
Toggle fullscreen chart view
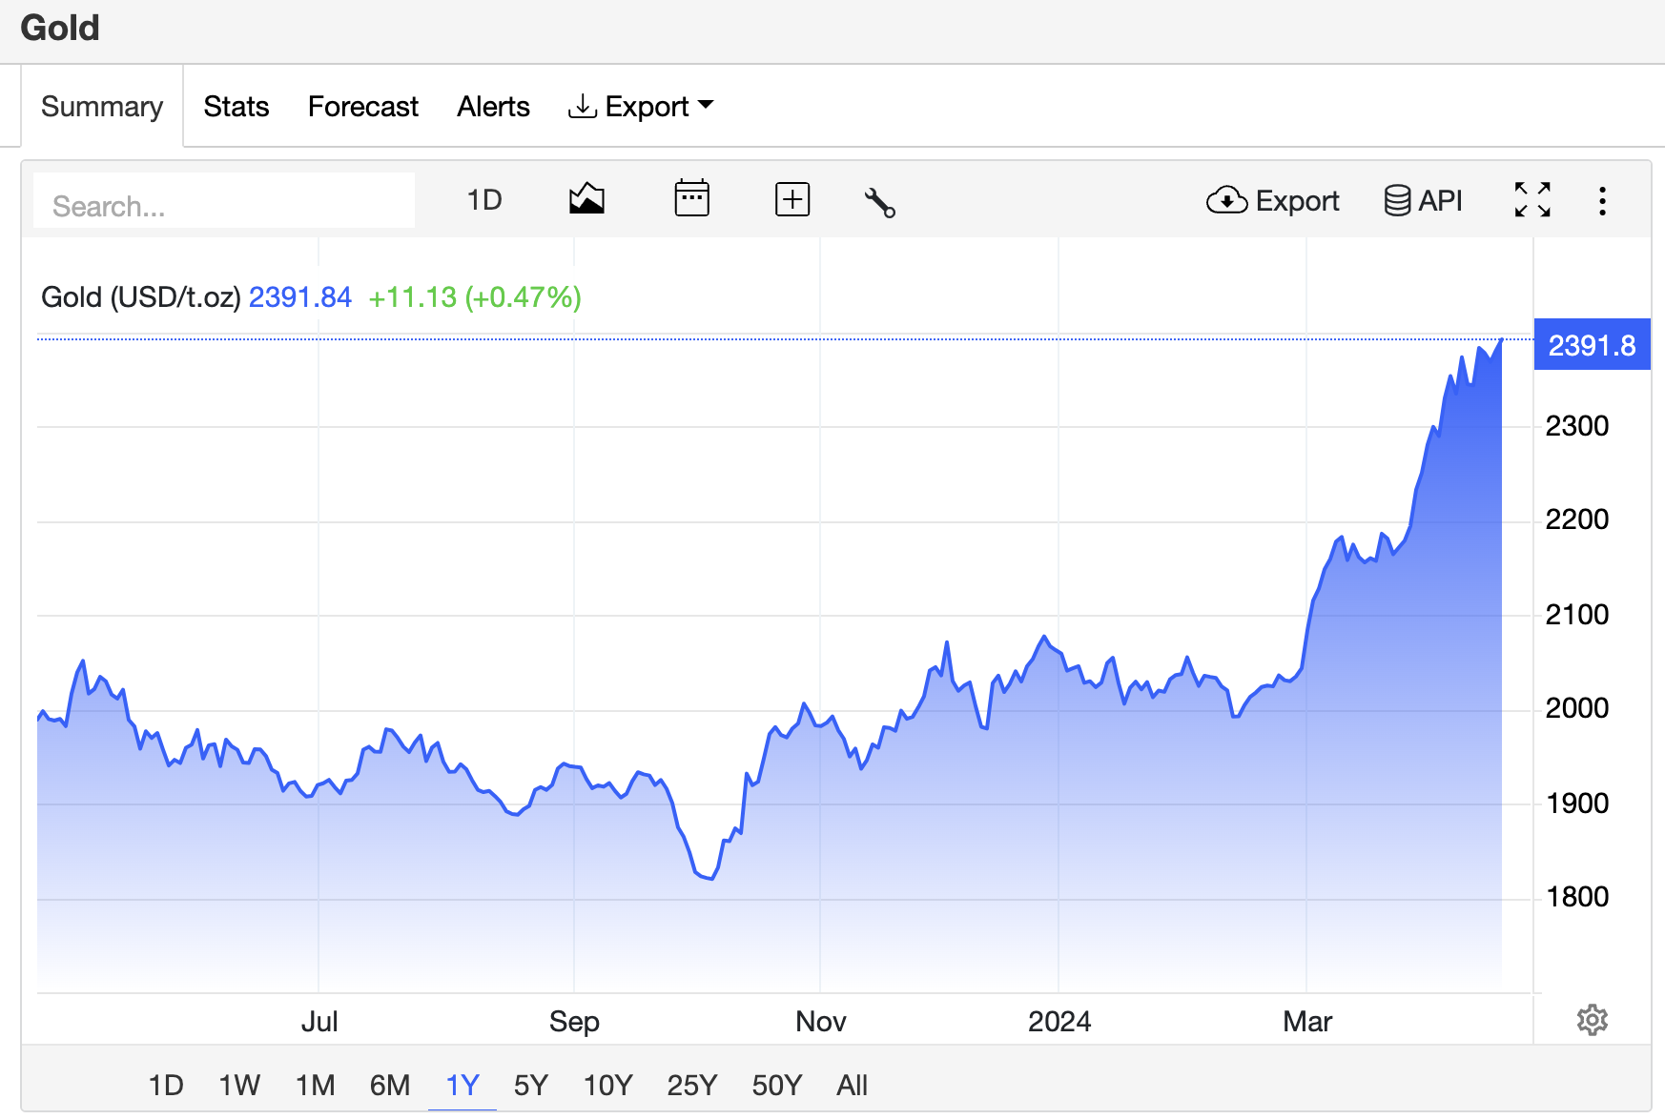coord(1532,200)
